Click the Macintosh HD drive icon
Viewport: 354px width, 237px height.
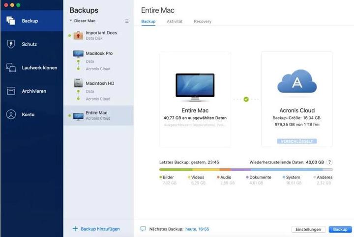tap(78, 83)
